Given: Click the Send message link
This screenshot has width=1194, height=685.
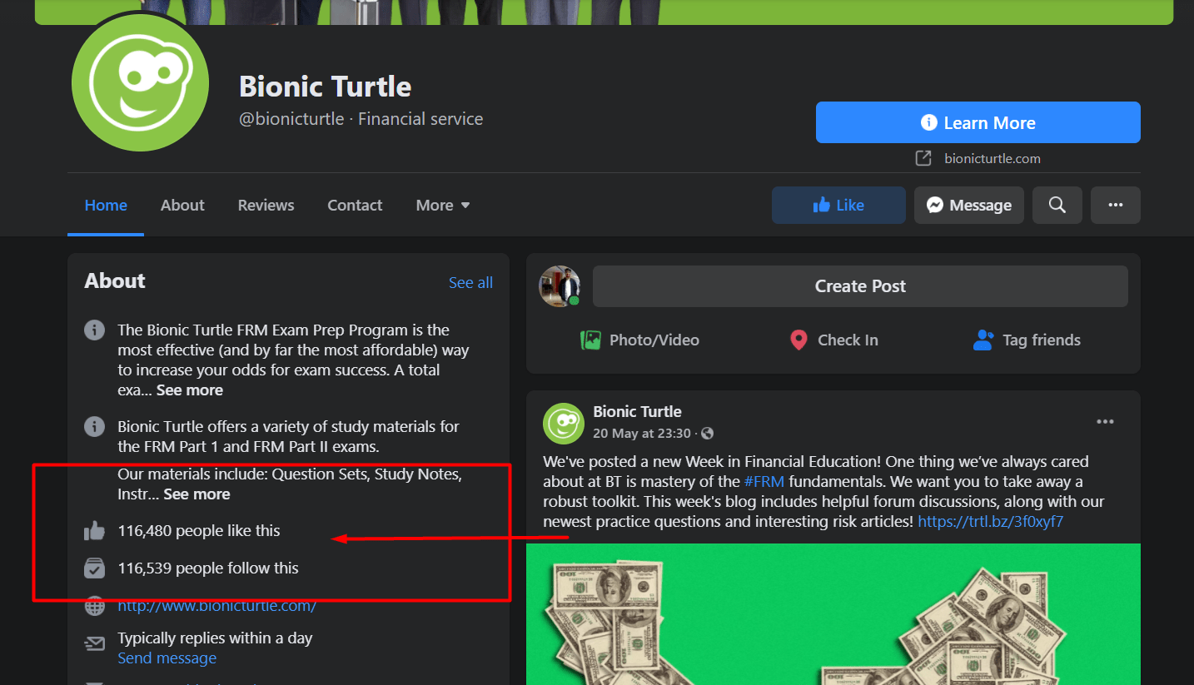Looking at the screenshot, I should 167,658.
